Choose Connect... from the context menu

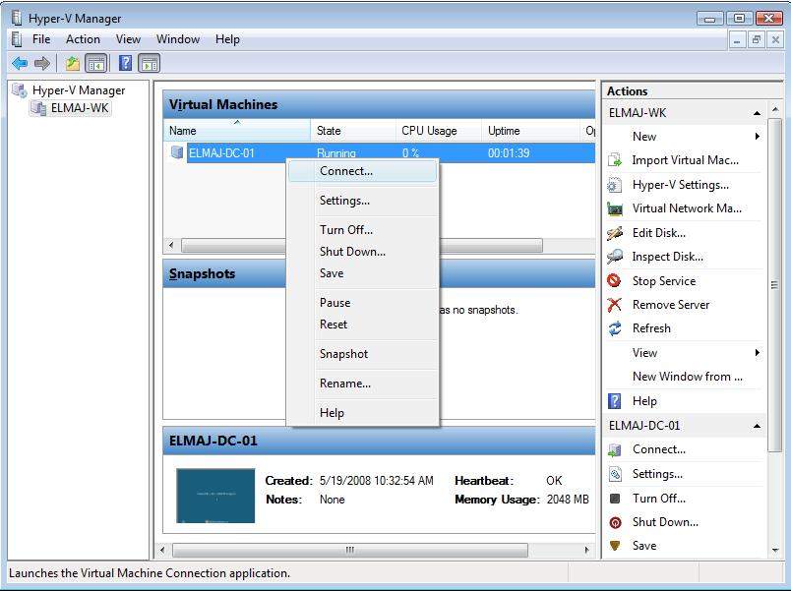[x=363, y=171]
